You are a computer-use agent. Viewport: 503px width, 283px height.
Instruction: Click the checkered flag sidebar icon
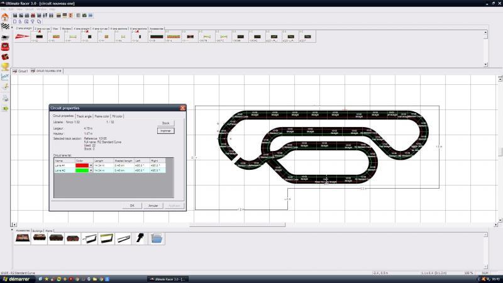(x=5, y=26)
